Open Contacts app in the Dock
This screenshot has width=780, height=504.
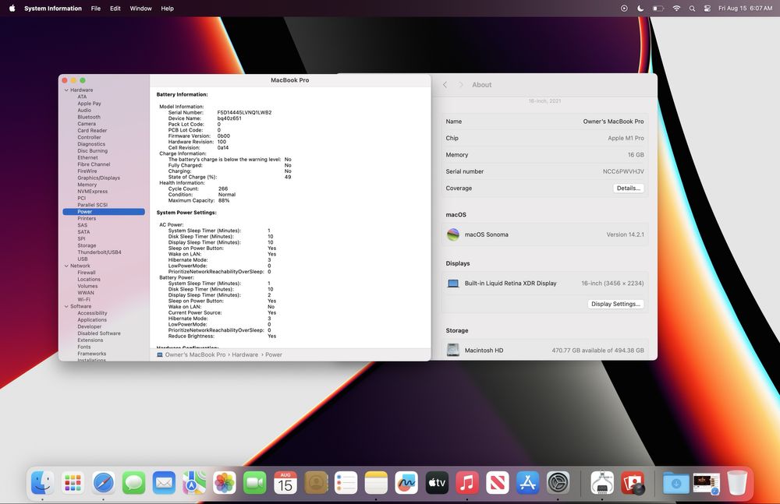point(315,483)
